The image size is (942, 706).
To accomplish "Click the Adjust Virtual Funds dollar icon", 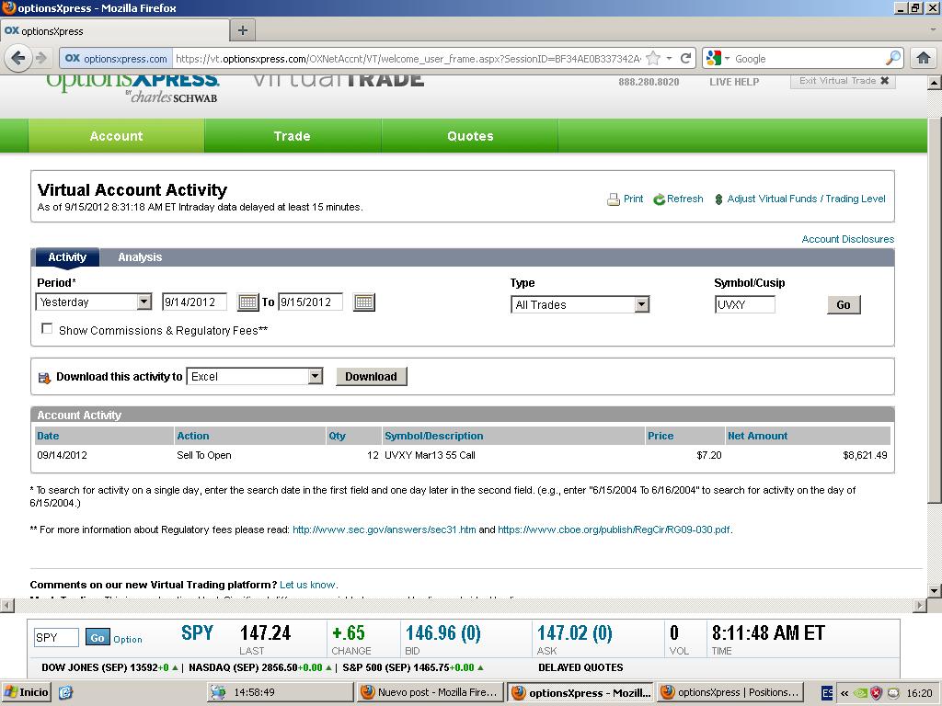I will [718, 199].
